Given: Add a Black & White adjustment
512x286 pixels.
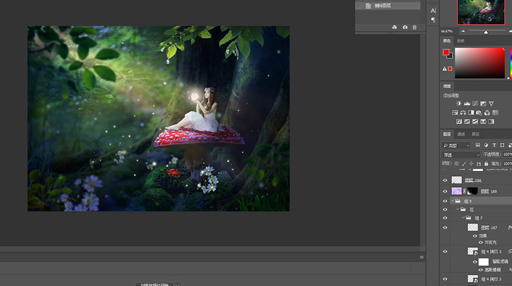Looking at the screenshot, I should point(471,112).
